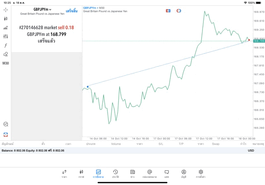Tap the blue entry marker on chart
265x185 pixels.
(x=87, y=87)
